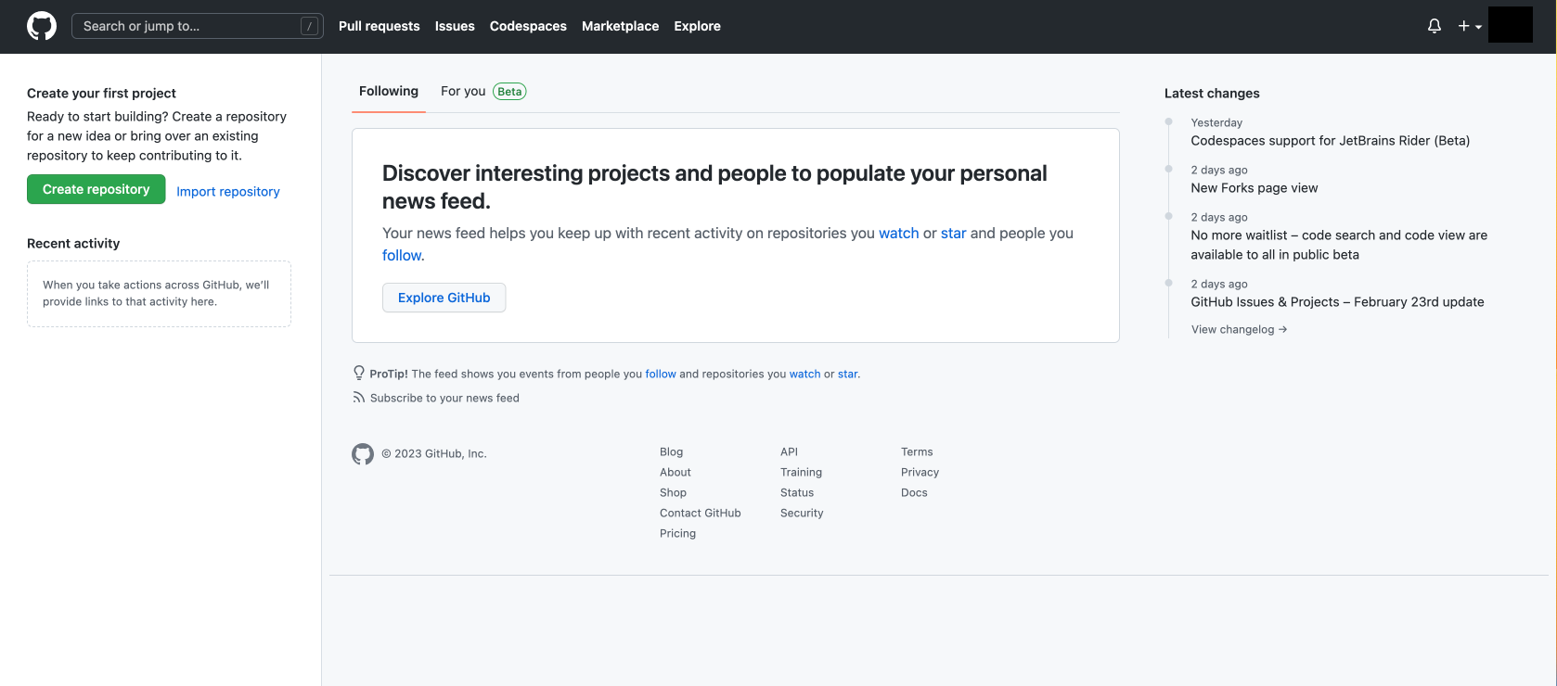Open the Status footer link
The width and height of the screenshot is (1557, 686).
[x=797, y=492]
